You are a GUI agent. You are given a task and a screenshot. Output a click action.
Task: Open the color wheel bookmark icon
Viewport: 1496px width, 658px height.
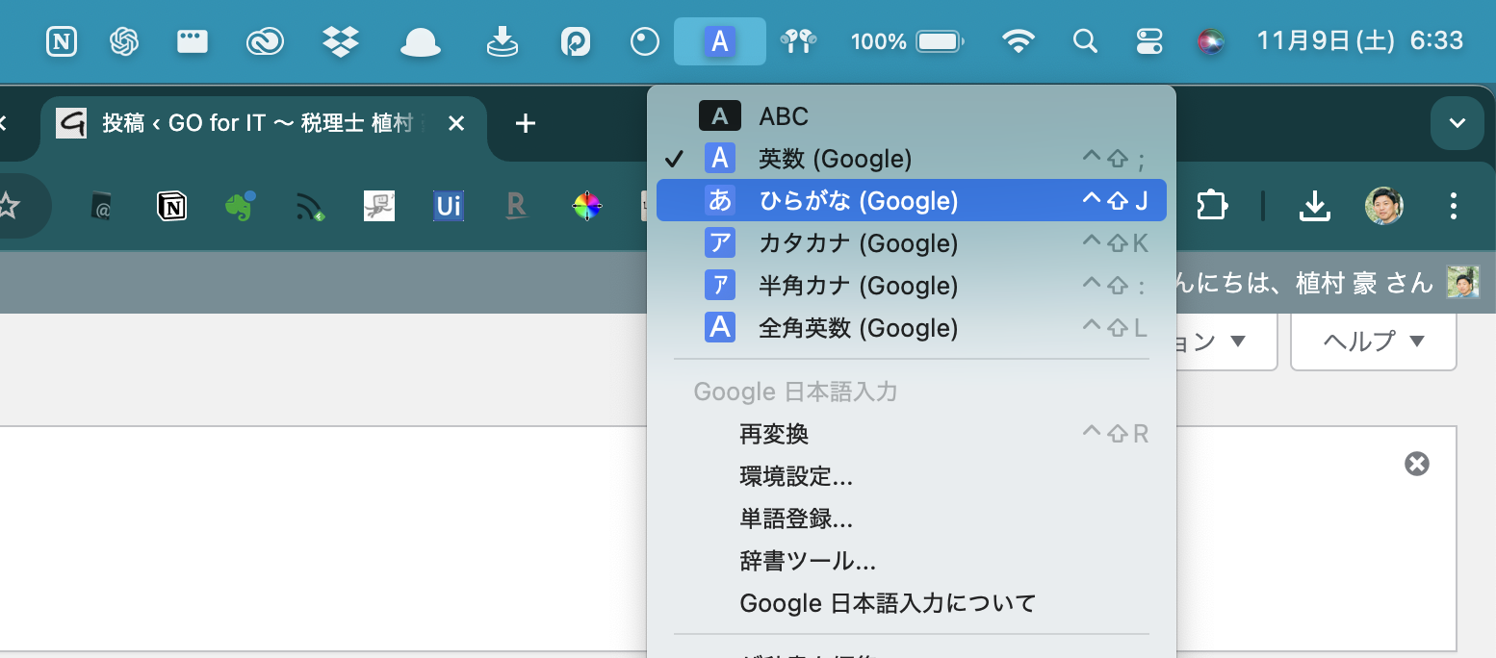click(x=587, y=206)
